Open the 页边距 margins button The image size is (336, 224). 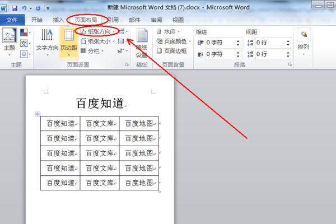[x=69, y=43]
